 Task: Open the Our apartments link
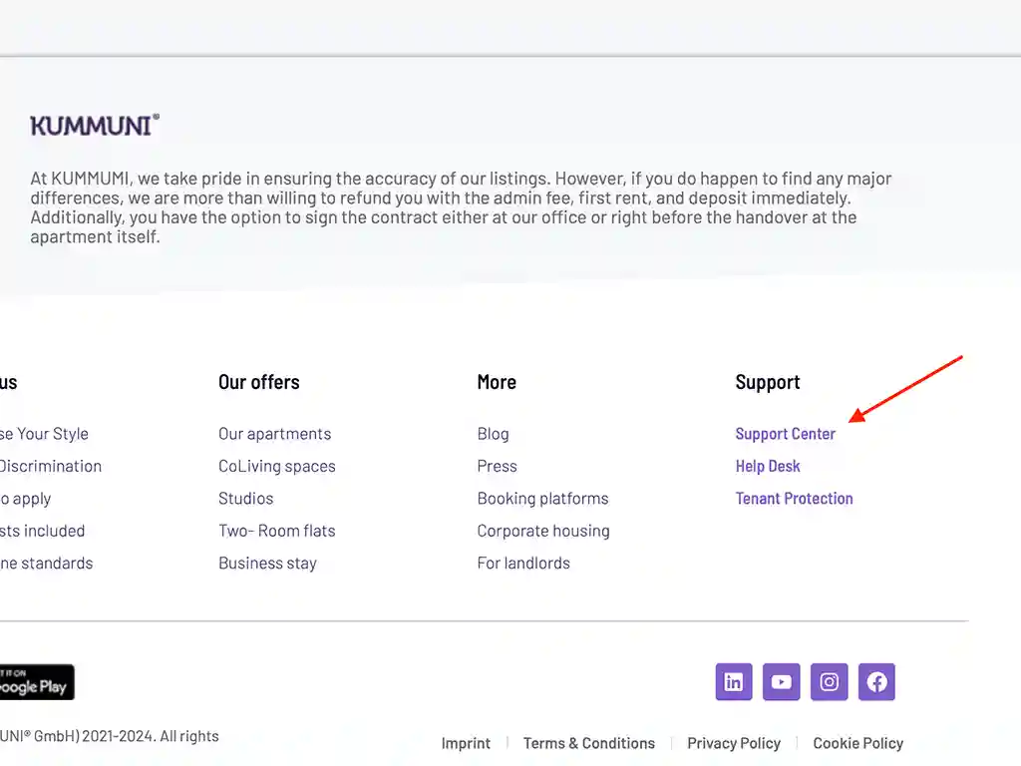pyautogui.click(x=275, y=434)
